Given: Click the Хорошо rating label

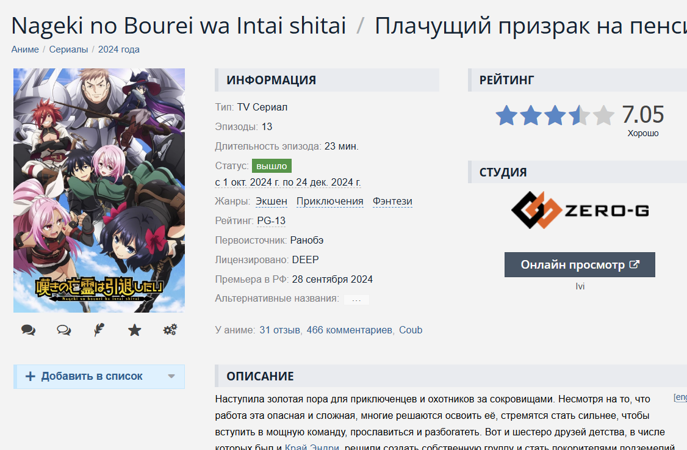Looking at the screenshot, I should click(642, 133).
